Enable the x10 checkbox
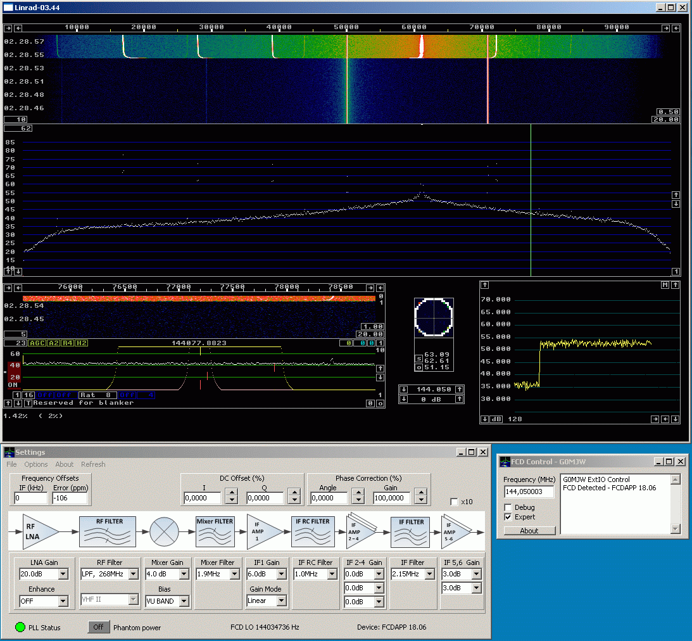The width and height of the screenshot is (692, 641). tap(454, 502)
